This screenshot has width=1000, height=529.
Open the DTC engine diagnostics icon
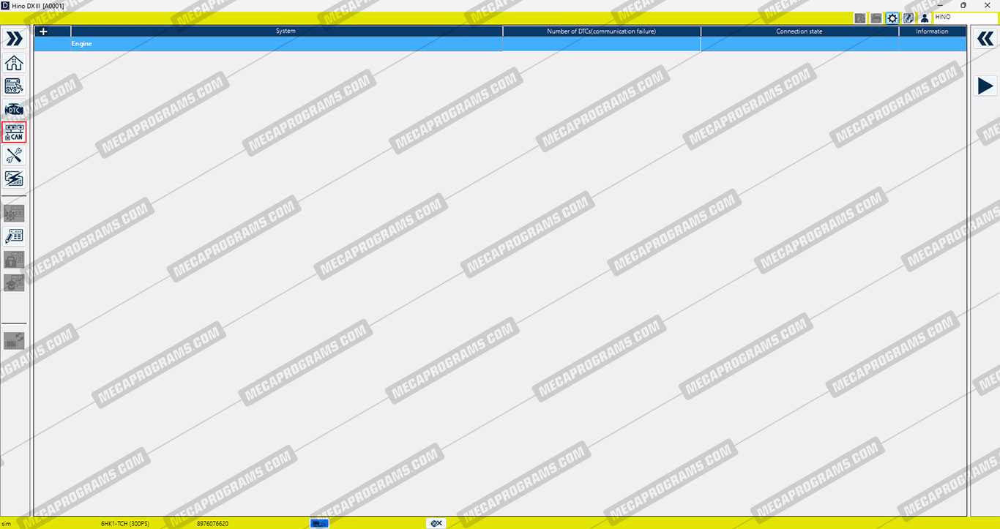14,110
